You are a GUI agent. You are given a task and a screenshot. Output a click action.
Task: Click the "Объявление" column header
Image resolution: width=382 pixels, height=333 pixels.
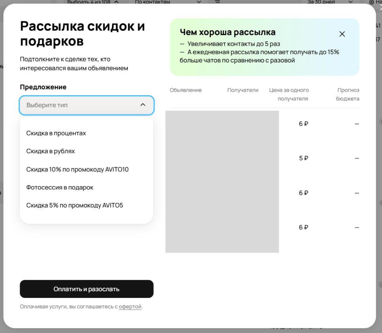tap(186, 90)
